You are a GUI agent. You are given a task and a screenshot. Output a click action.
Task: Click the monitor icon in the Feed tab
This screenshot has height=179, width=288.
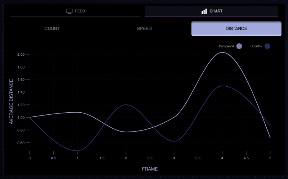69,11
